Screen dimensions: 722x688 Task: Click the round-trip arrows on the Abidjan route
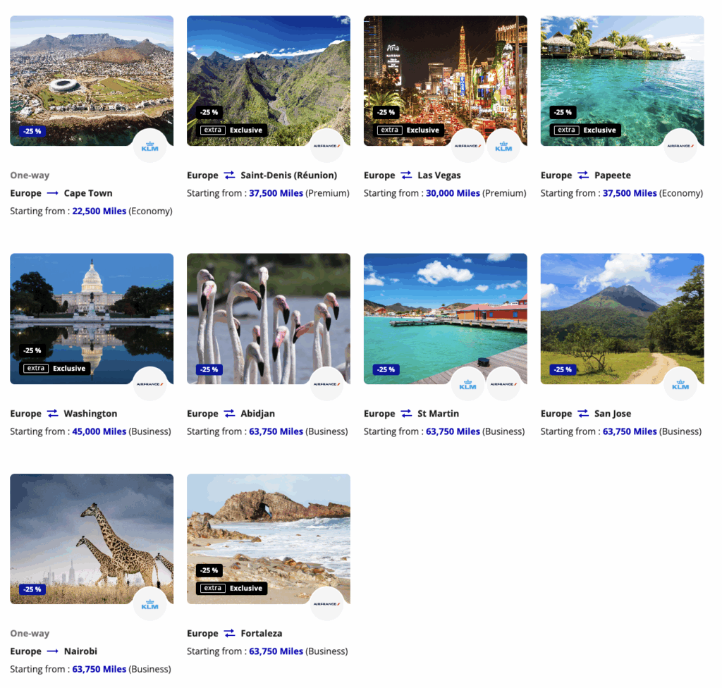pos(228,413)
